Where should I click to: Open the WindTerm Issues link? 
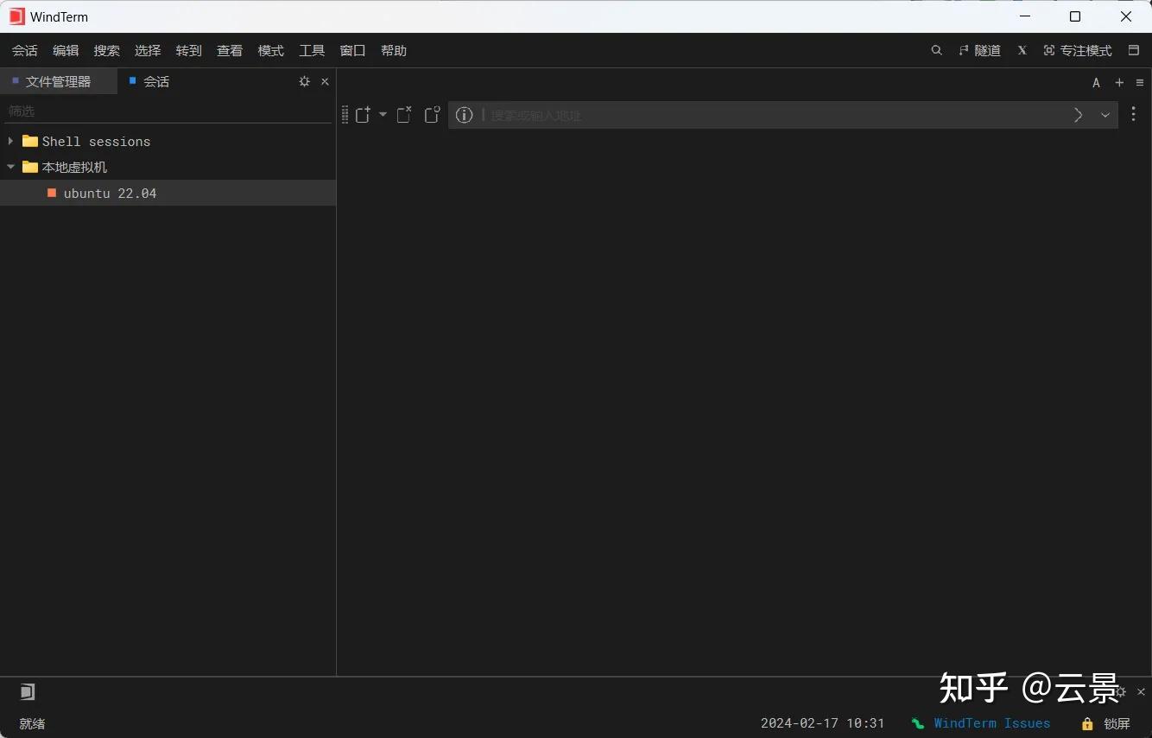991,723
